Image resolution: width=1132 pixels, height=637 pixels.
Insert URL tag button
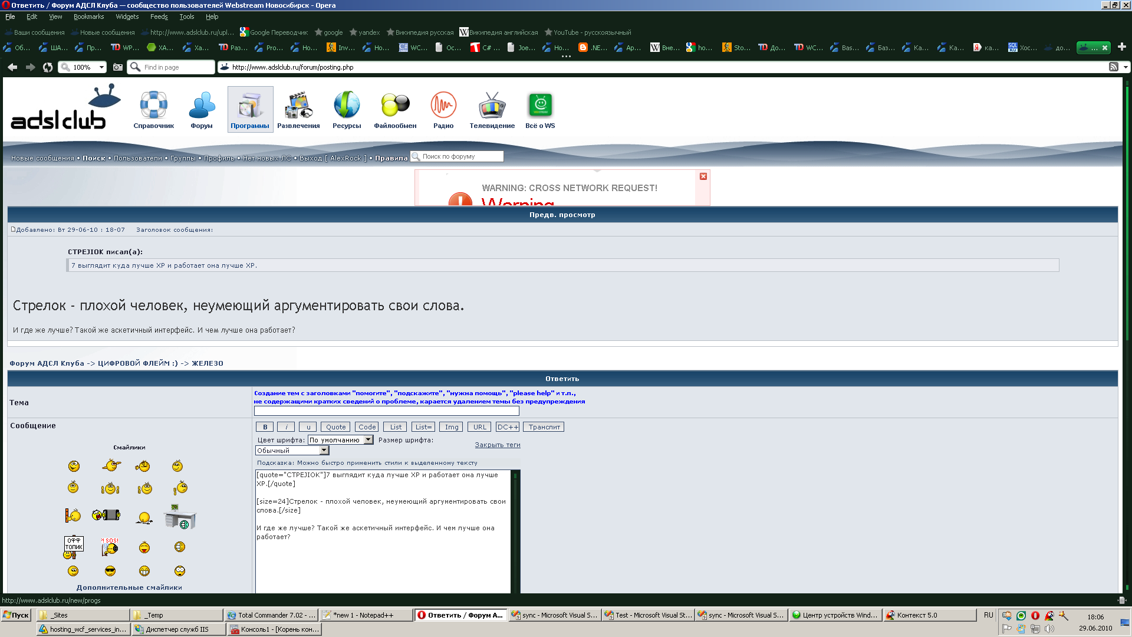point(480,427)
